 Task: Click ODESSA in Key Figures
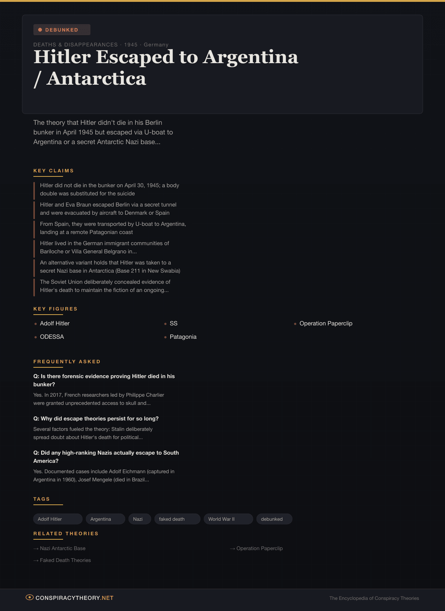pos(52,337)
